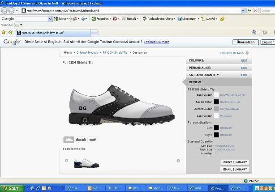Click the RSS feeds icon
The image size is (275, 192).
tap(265, 32)
